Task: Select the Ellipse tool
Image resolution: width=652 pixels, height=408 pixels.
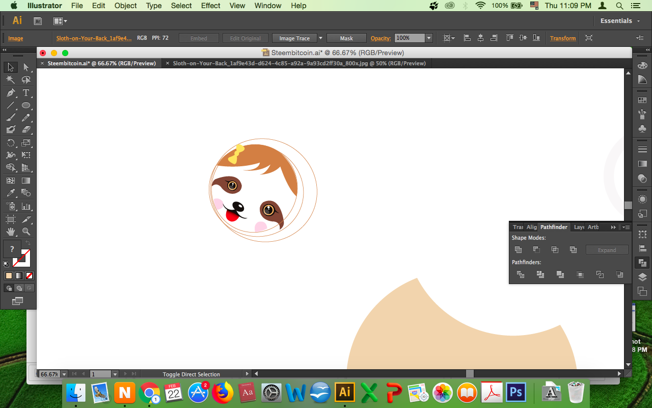Action: coord(26,106)
